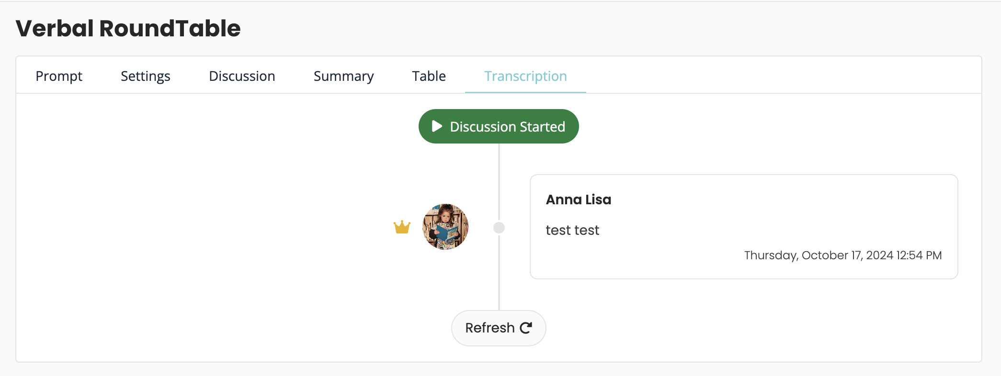Click the Verbal RoundTable page heading

tap(128, 28)
